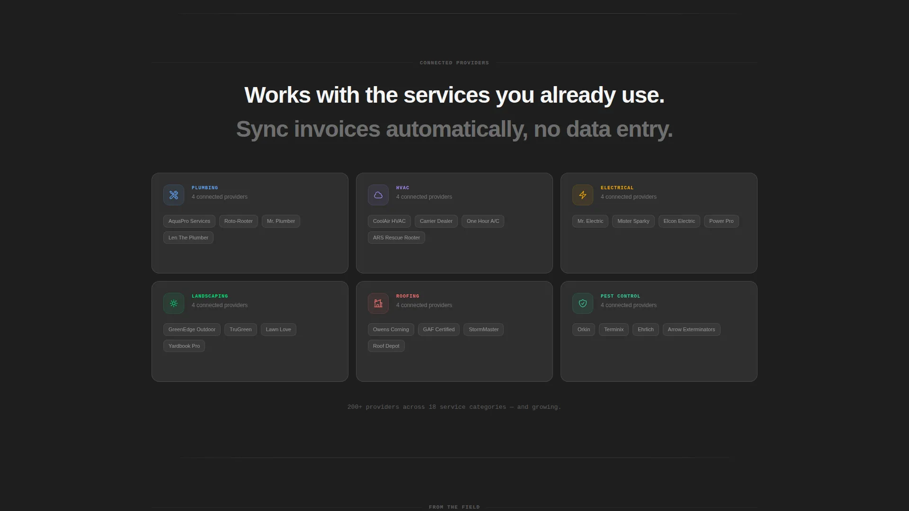The width and height of the screenshot is (909, 511).
Task: Click the heading "Works with the services you already use."
Action: coord(454,95)
